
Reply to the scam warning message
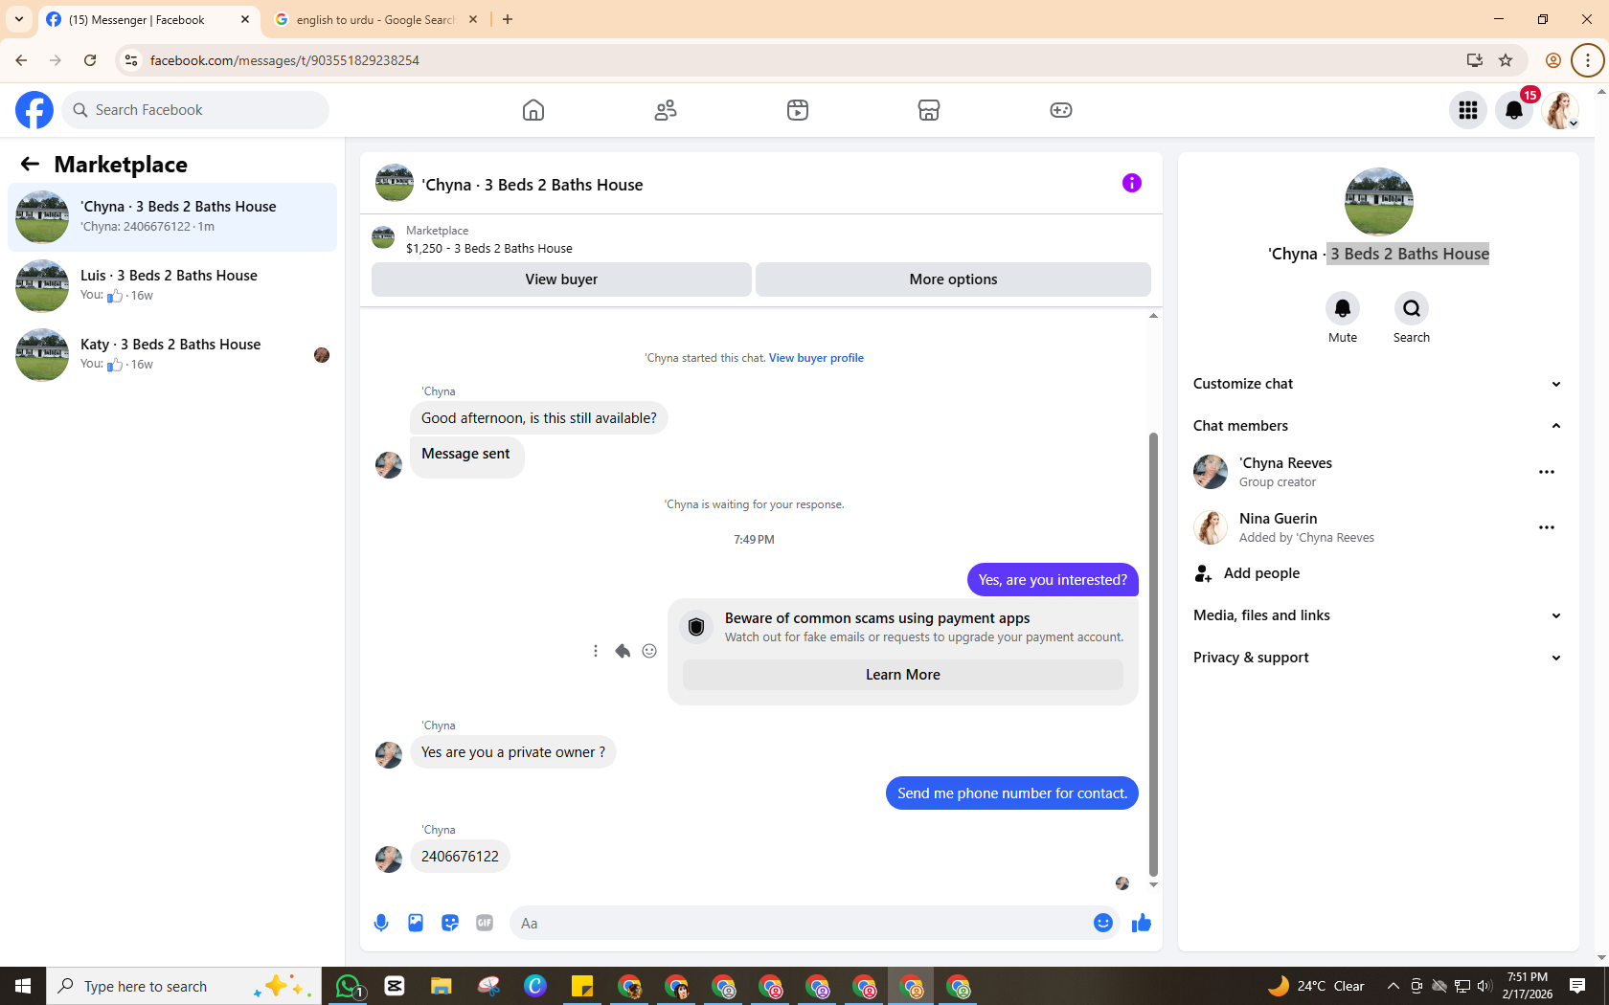point(623,651)
